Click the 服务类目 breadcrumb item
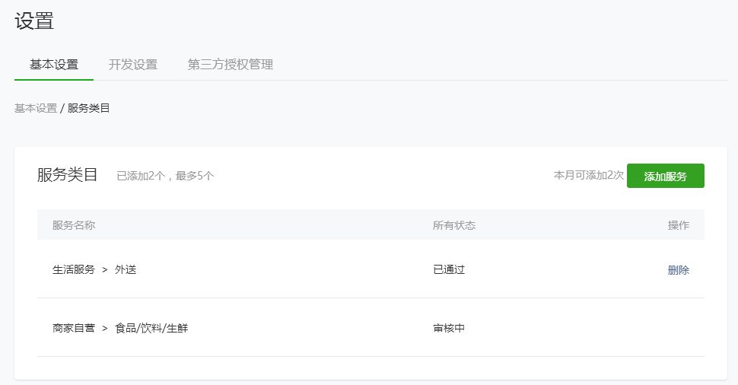 pos(89,108)
